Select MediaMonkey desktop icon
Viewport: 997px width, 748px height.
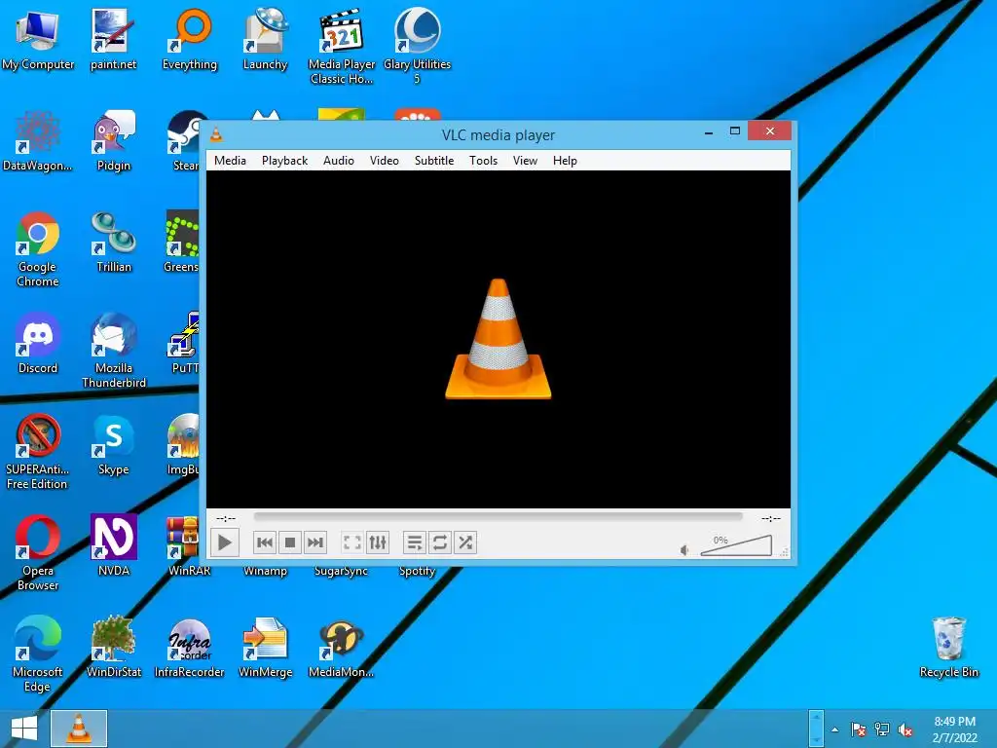(x=342, y=647)
